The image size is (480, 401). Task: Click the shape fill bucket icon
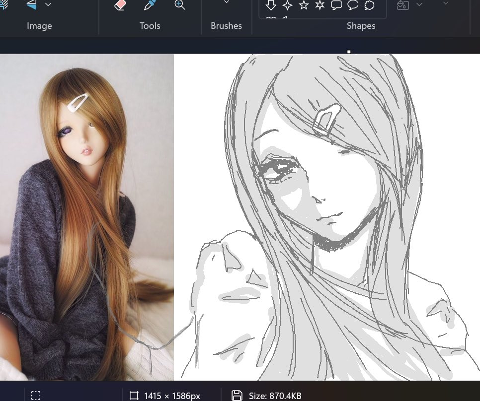[x=402, y=5]
